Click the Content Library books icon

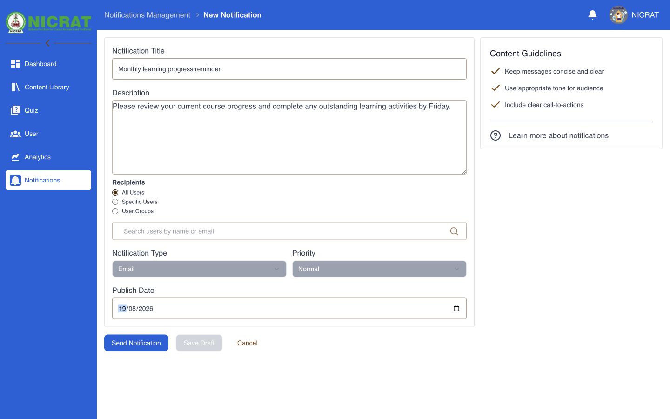point(15,87)
